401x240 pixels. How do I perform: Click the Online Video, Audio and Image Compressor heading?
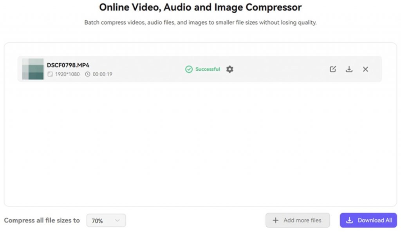point(200,7)
